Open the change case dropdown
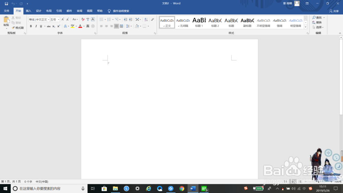 [x=75, y=20]
